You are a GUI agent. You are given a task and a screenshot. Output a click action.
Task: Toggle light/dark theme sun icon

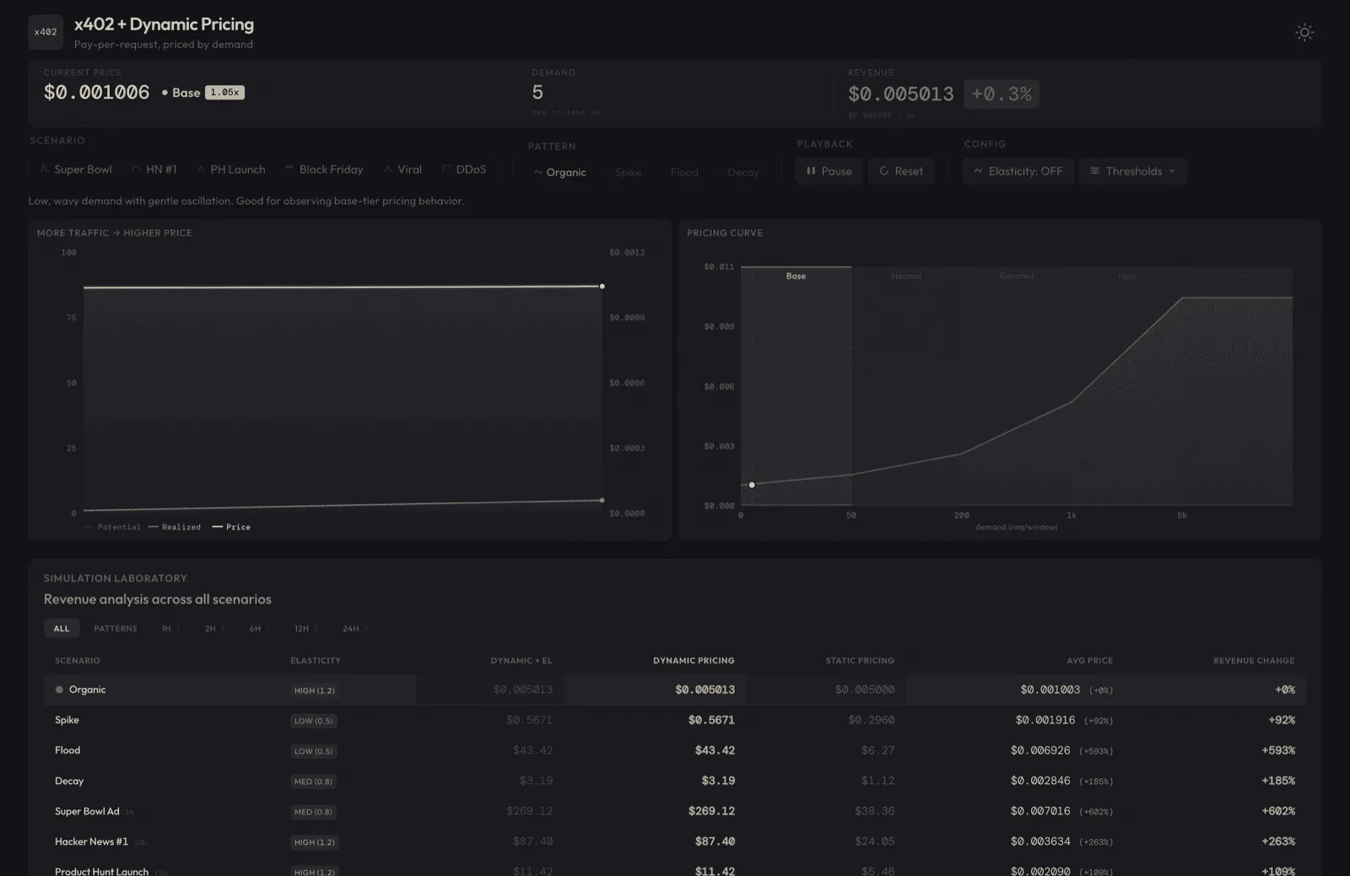click(x=1304, y=32)
